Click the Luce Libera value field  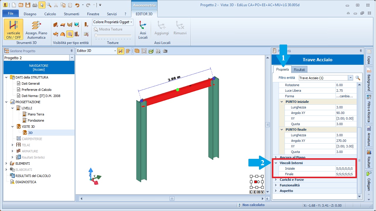click(346, 91)
